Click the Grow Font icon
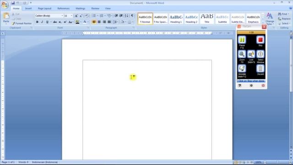The width and height of the screenshot is (293, 165). (x=76, y=16)
